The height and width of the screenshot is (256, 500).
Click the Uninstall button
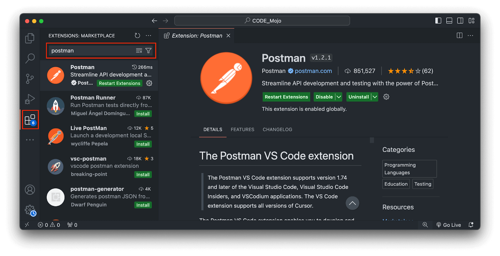[x=359, y=97]
